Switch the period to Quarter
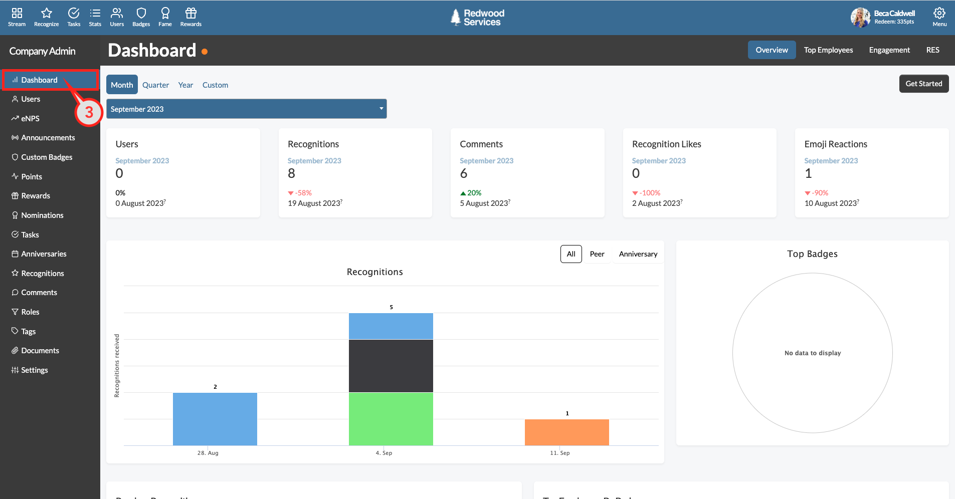The height and width of the screenshot is (499, 955). (155, 85)
